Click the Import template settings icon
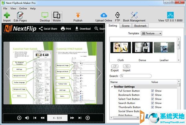This screenshot has width=186, height=125. (126, 66)
